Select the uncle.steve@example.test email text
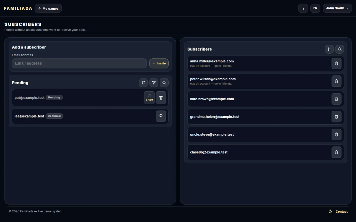The image size is (356, 222). pos(212,134)
